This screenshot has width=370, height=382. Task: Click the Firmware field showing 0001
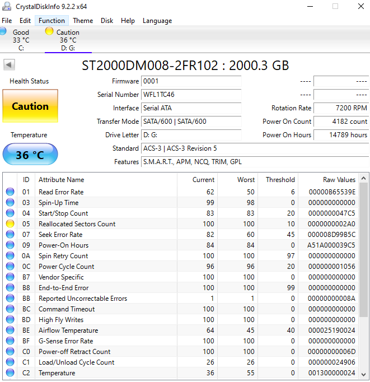[x=191, y=81]
